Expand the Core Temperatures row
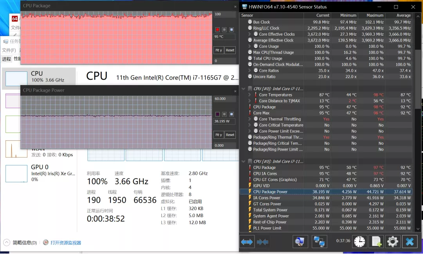Image resolution: width=423 pixels, height=254 pixels. (249, 95)
